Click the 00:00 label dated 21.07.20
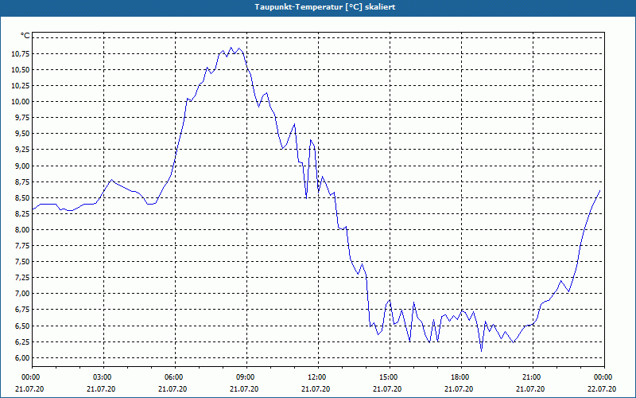Viewport: 636px width, 398px height. 31,377
